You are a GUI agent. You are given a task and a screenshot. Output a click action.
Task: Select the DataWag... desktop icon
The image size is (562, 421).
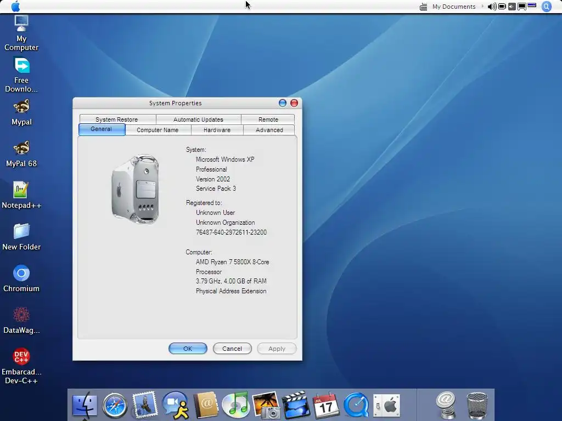[x=21, y=320]
